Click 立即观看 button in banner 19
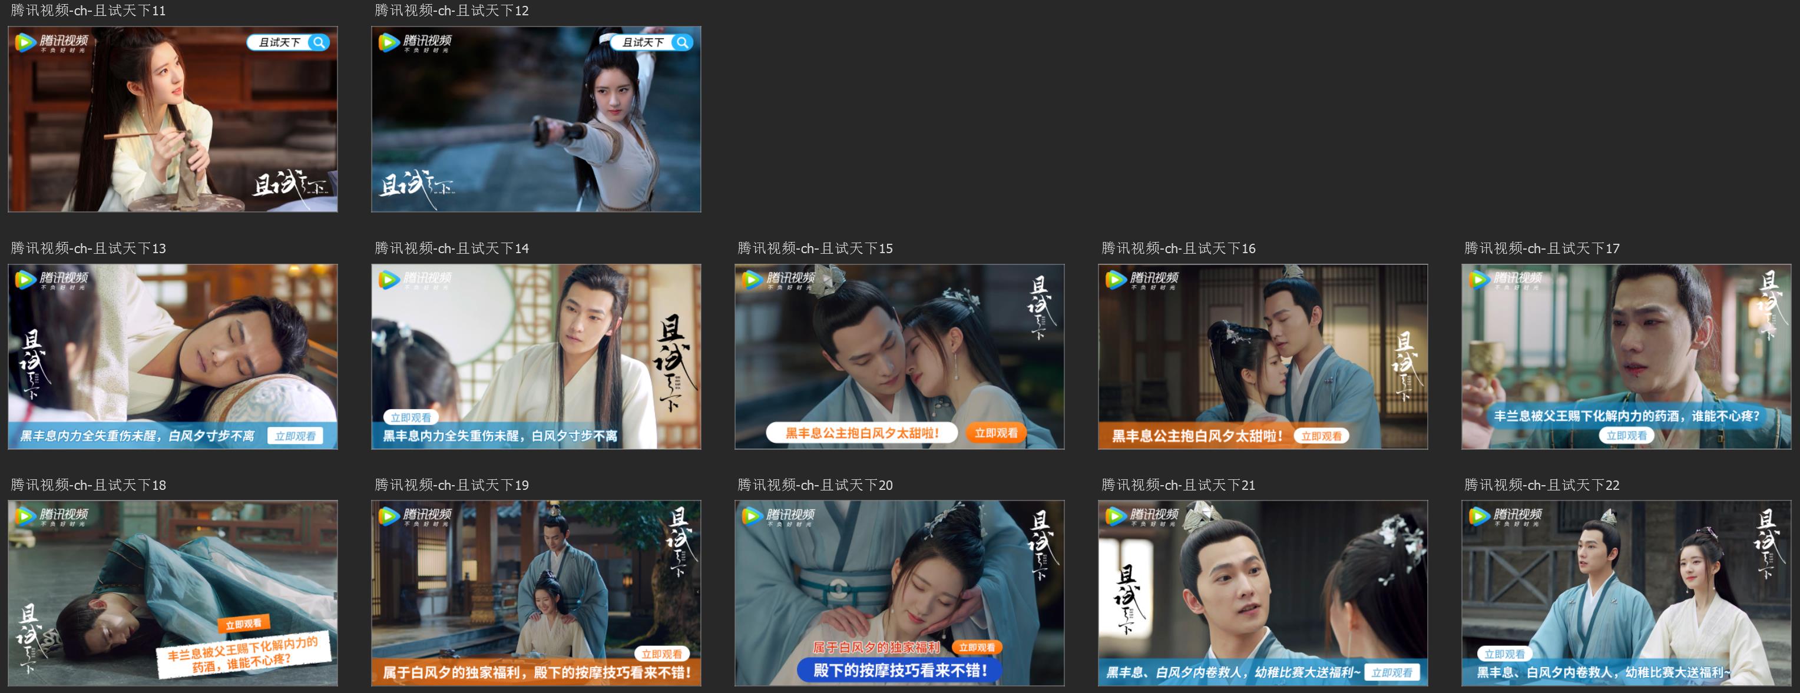 pyautogui.click(x=661, y=654)
